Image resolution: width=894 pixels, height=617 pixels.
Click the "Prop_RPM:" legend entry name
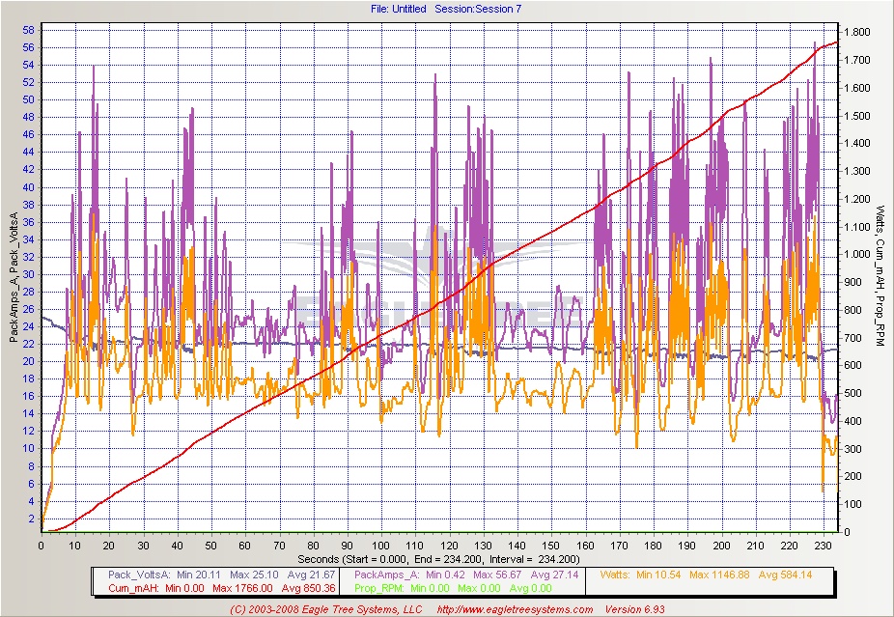point(382,588)
